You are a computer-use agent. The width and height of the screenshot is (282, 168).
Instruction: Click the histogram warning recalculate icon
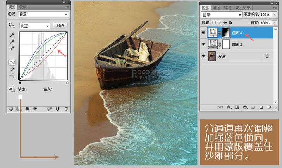click(12, 88)
